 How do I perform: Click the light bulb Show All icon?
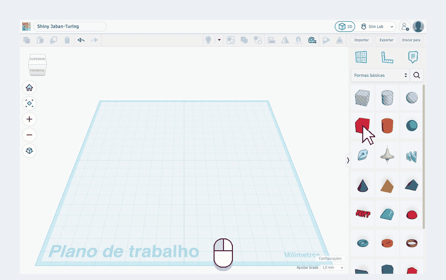point(209,40)
